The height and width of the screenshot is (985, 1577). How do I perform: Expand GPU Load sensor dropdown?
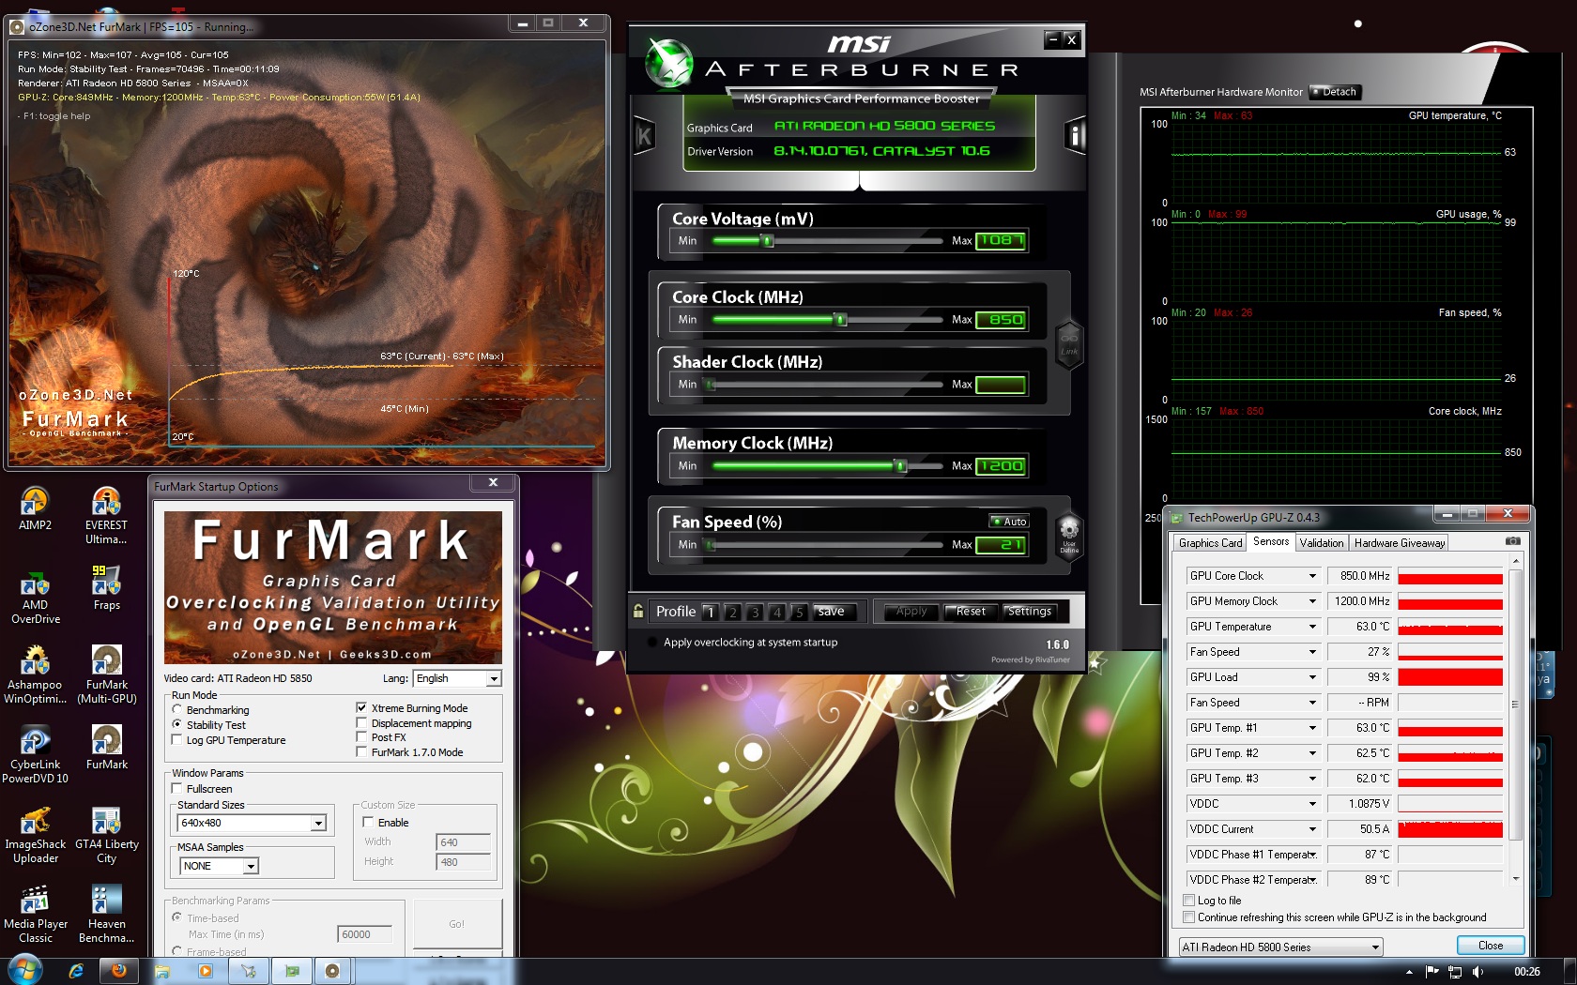click(x=1312, y=677)
